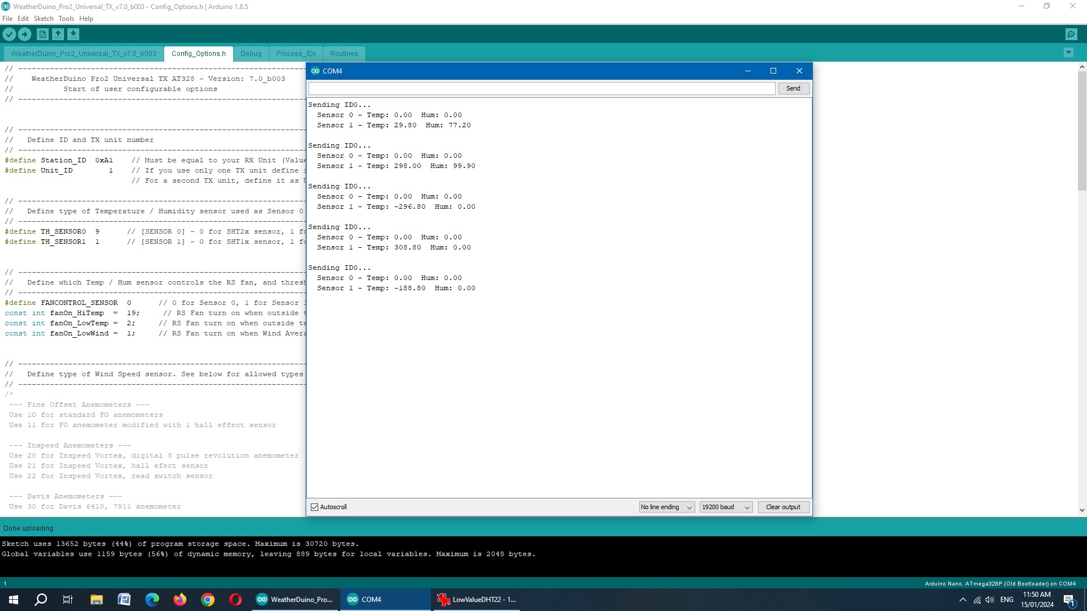1087x611 pixels.
Task: Open the 19200 baud rate dropdown
Action: pyautogui.click(x=726, y=507)
